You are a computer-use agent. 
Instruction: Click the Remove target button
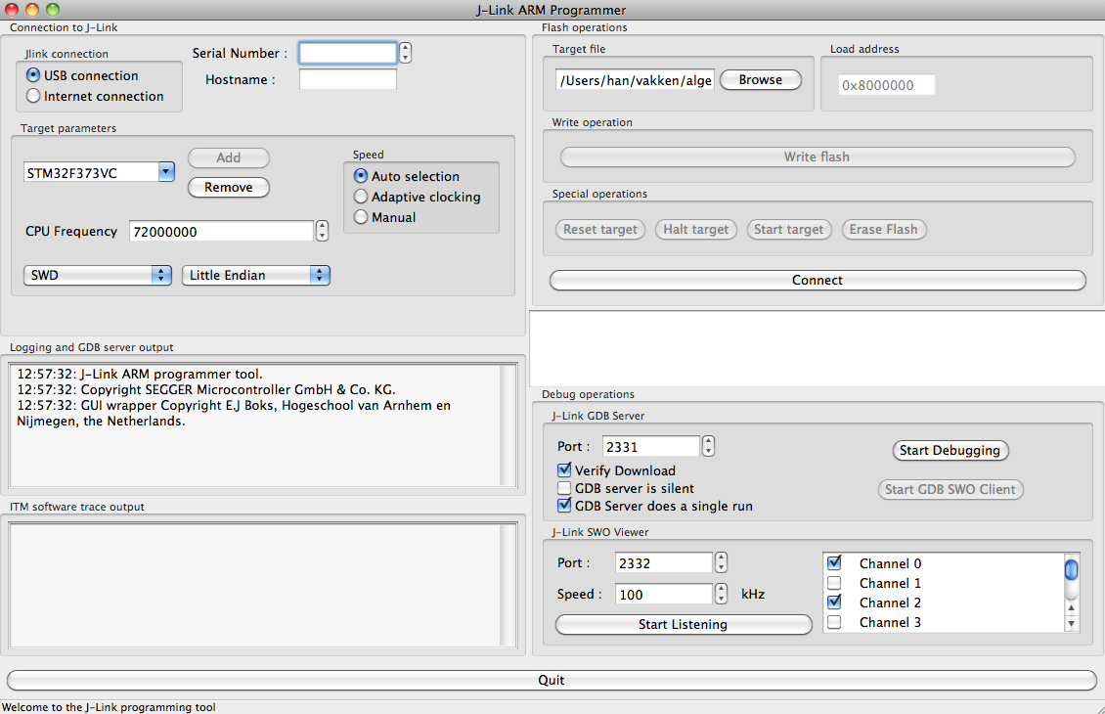point(228,187)
